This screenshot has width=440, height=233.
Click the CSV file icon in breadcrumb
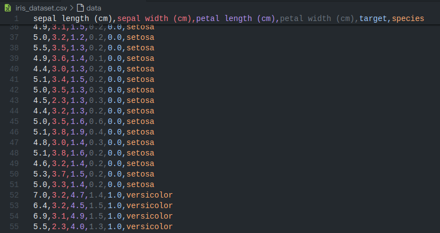[x=8, y=8]
